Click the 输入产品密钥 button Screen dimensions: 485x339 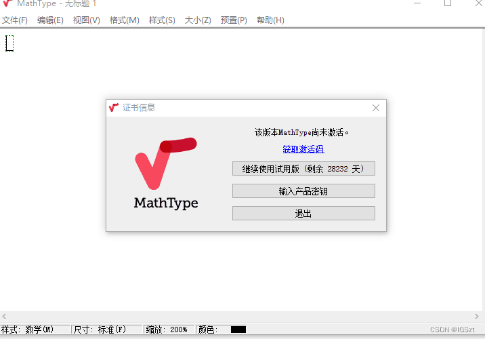303,191
